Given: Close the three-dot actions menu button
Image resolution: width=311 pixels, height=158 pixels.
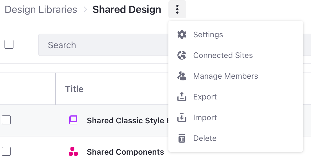Looking at the screenshot, I should point(177,9).
